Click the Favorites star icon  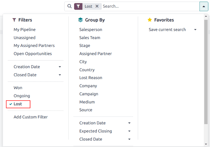tap(150, 20)
